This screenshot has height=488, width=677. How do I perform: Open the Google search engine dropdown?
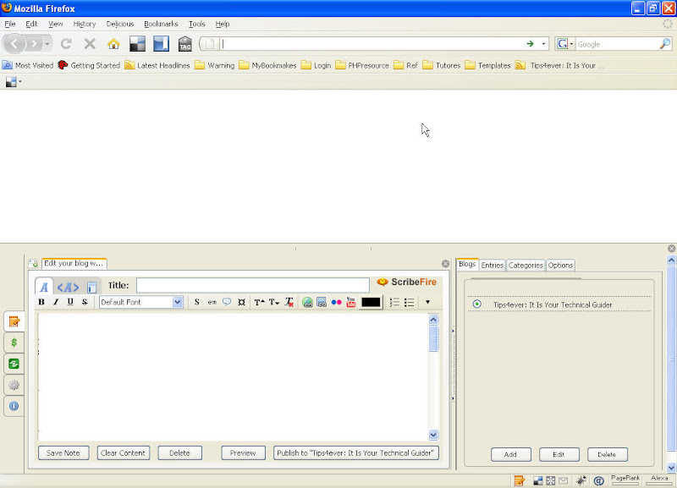click(564, 44)
